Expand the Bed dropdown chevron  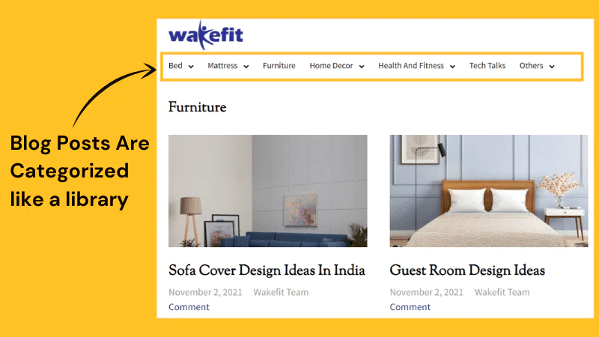[191, 67]
